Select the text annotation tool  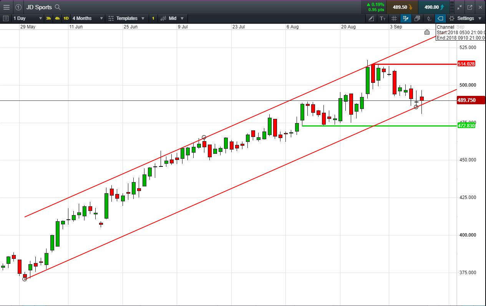tap(383, 18)
